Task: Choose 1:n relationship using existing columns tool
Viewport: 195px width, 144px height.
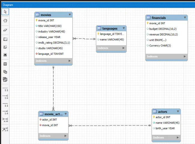Action: coord(5,129)
